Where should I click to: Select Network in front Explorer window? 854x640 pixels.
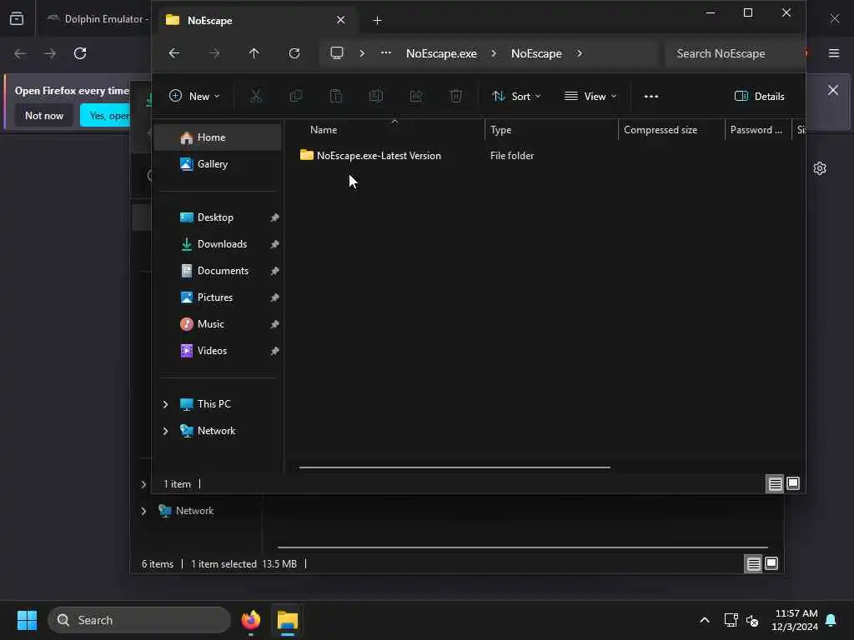(x=216, y=431)
